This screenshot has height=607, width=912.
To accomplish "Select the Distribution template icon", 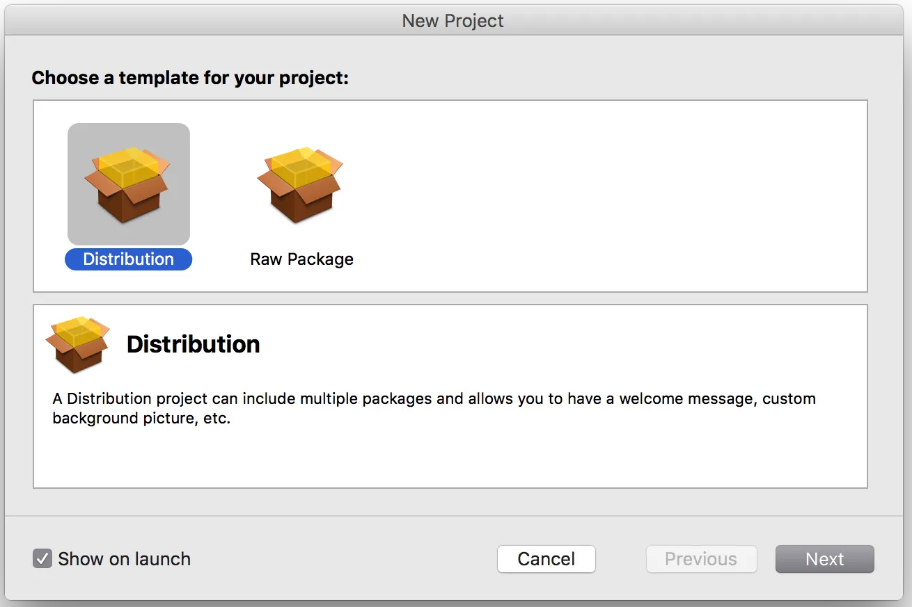I will tap(128, 184).
